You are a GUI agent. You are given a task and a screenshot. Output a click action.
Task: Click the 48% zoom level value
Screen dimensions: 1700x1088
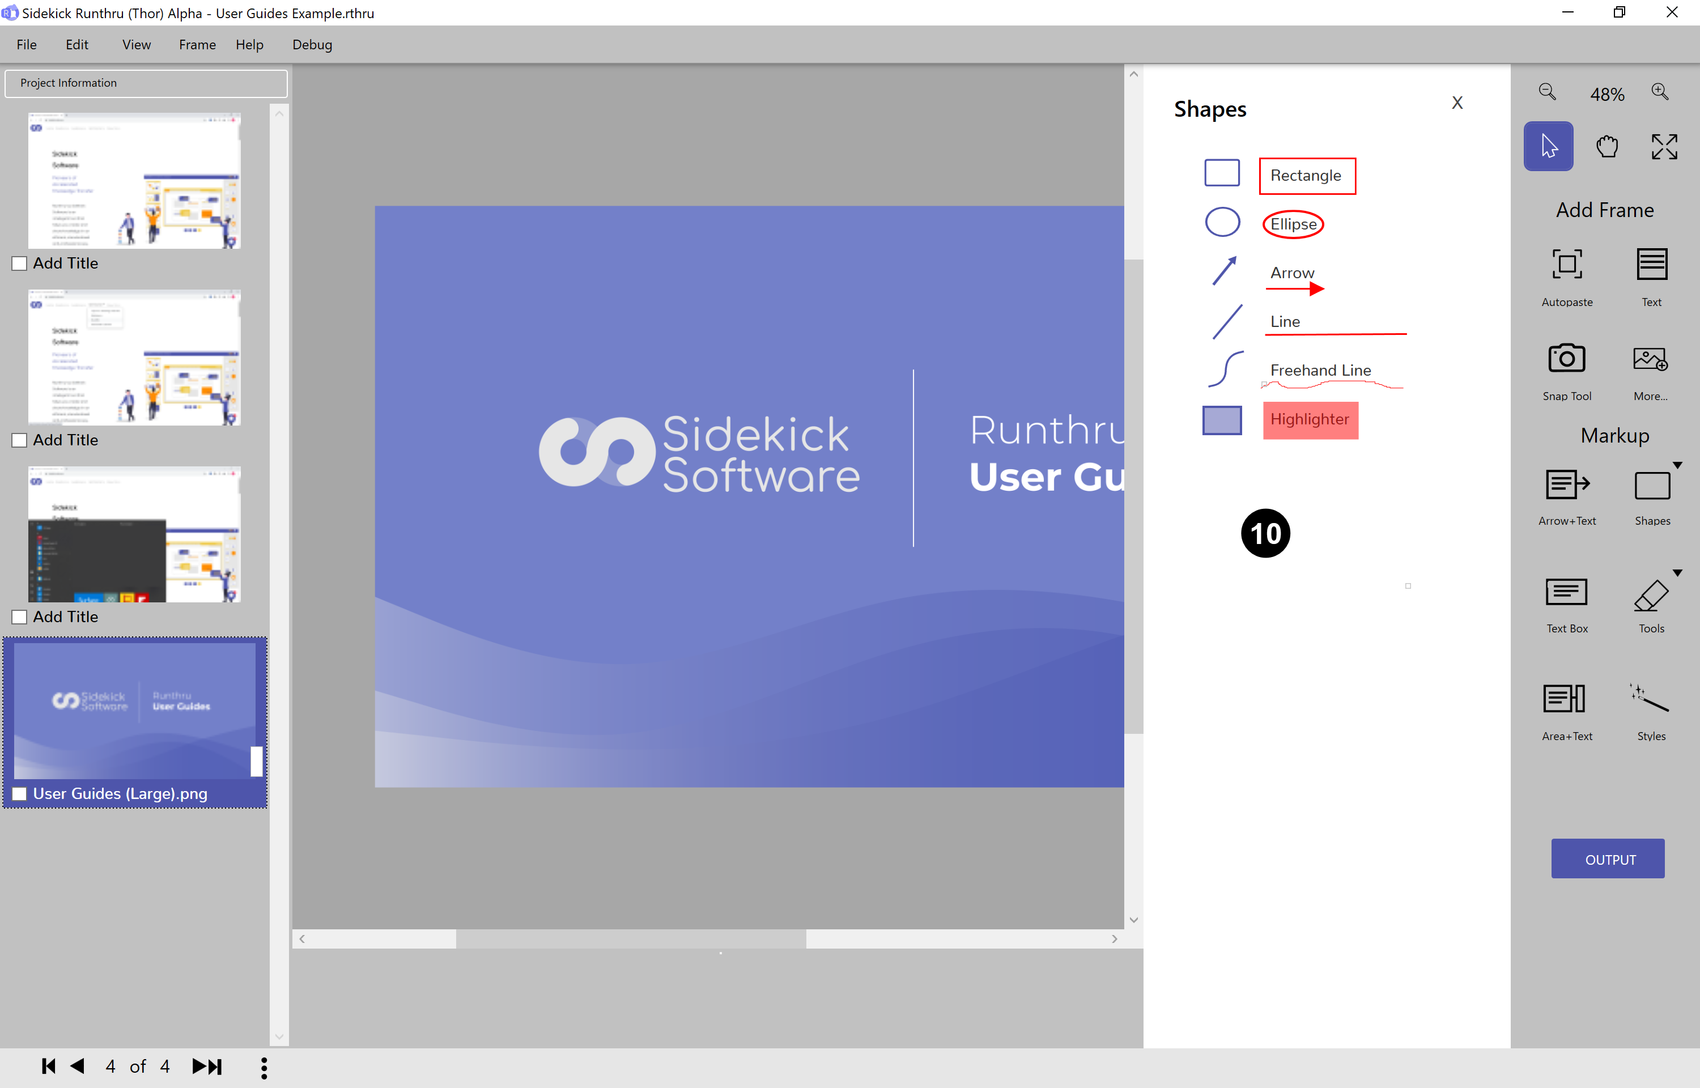tap(1606, 94)
